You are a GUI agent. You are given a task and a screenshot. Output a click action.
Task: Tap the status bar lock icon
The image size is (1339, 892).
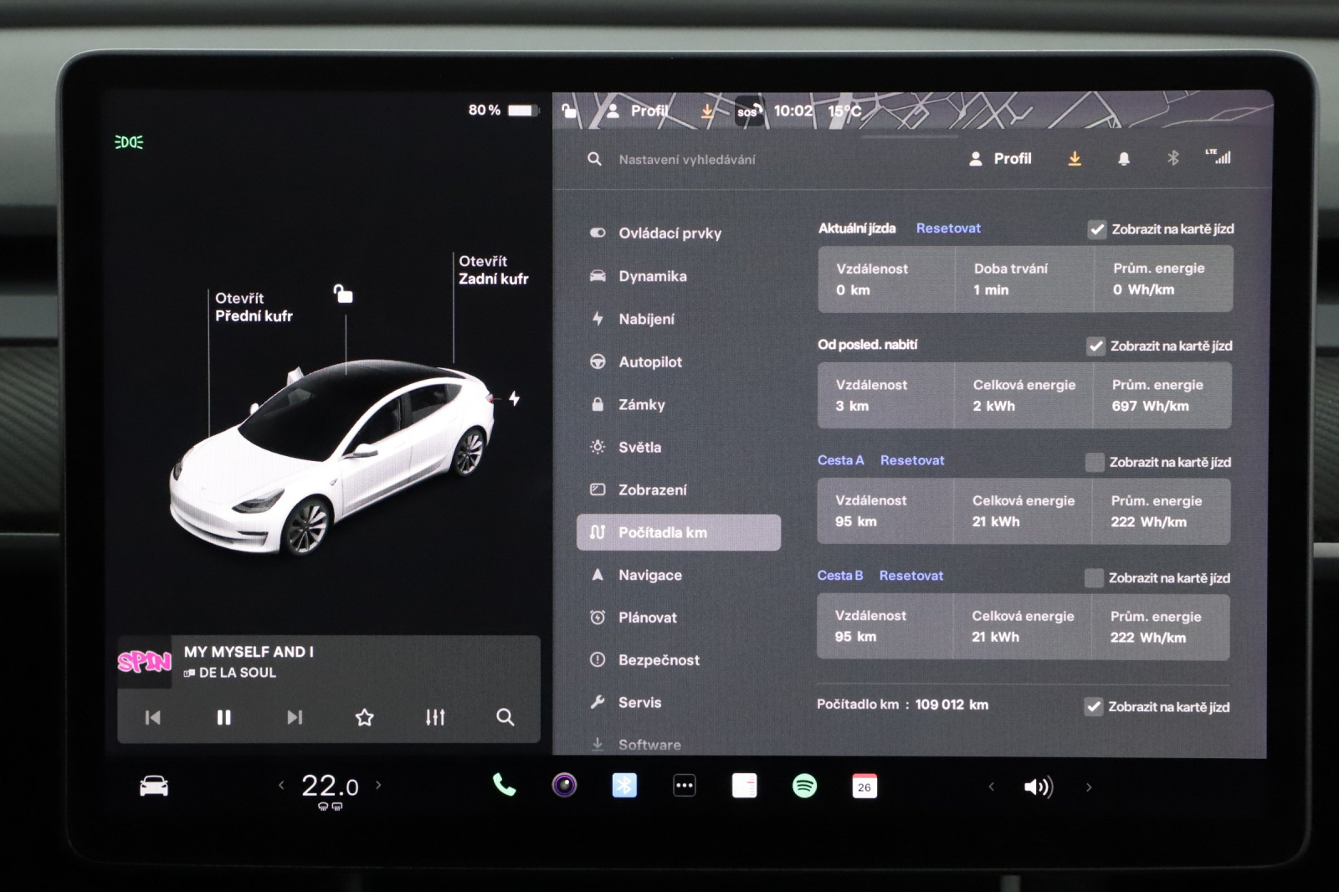point(570,110)
